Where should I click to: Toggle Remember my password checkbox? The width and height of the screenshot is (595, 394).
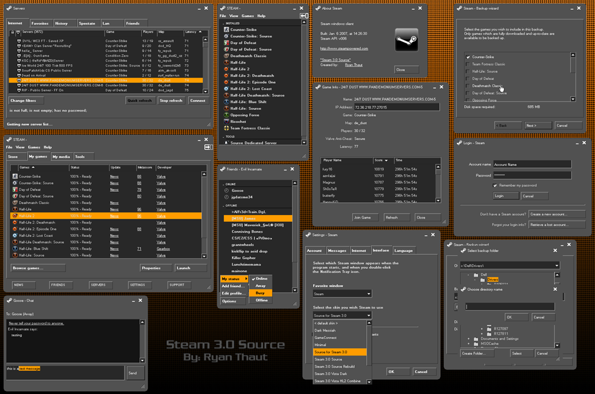(495, 186)
